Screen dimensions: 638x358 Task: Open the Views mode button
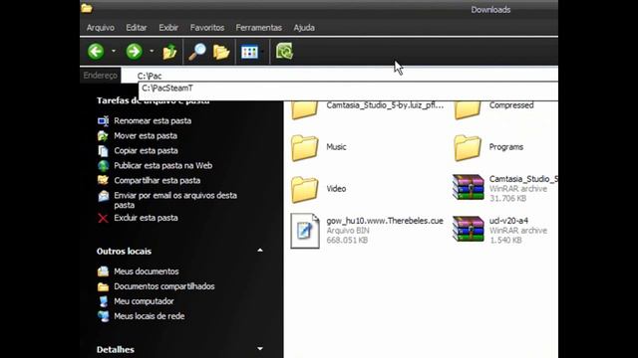[x=249, y=52]
